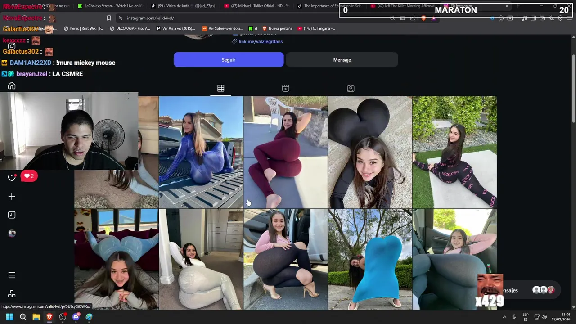Click the Seguir button

[x=229, y=60]
